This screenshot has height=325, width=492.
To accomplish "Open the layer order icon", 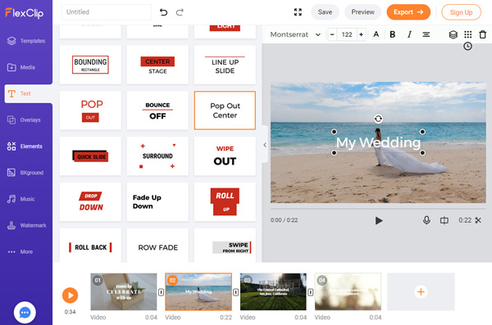I will [453, 34].
